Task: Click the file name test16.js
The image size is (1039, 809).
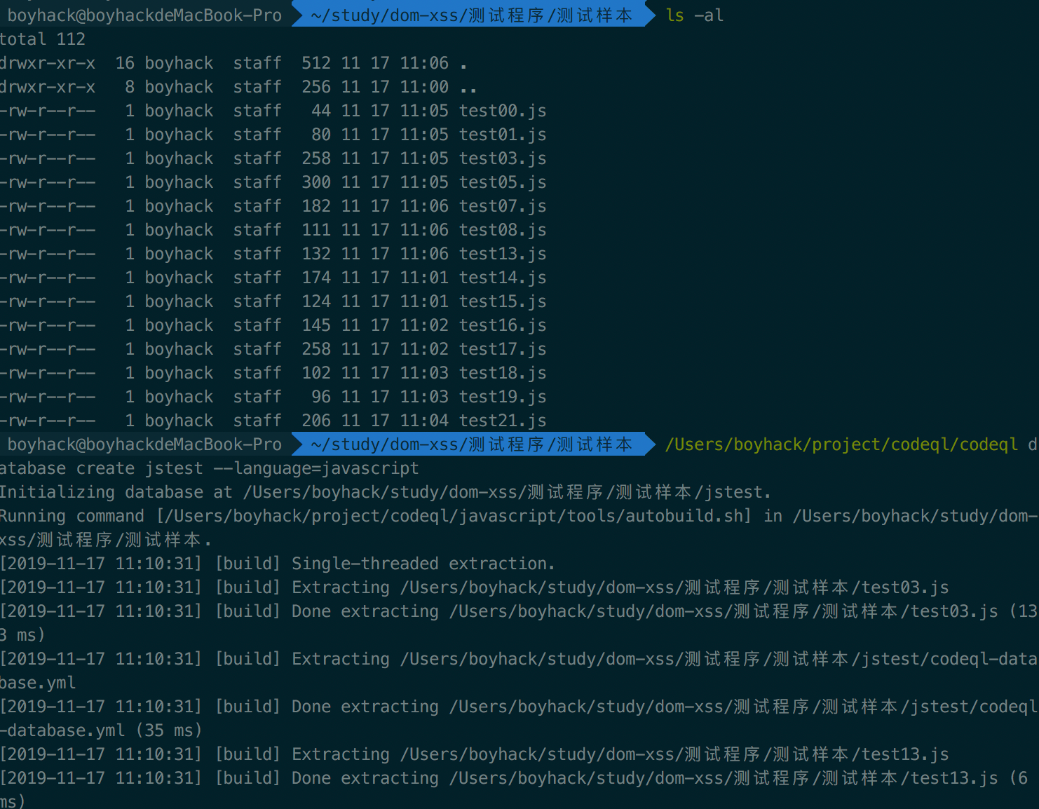Action: click(503, 325)
